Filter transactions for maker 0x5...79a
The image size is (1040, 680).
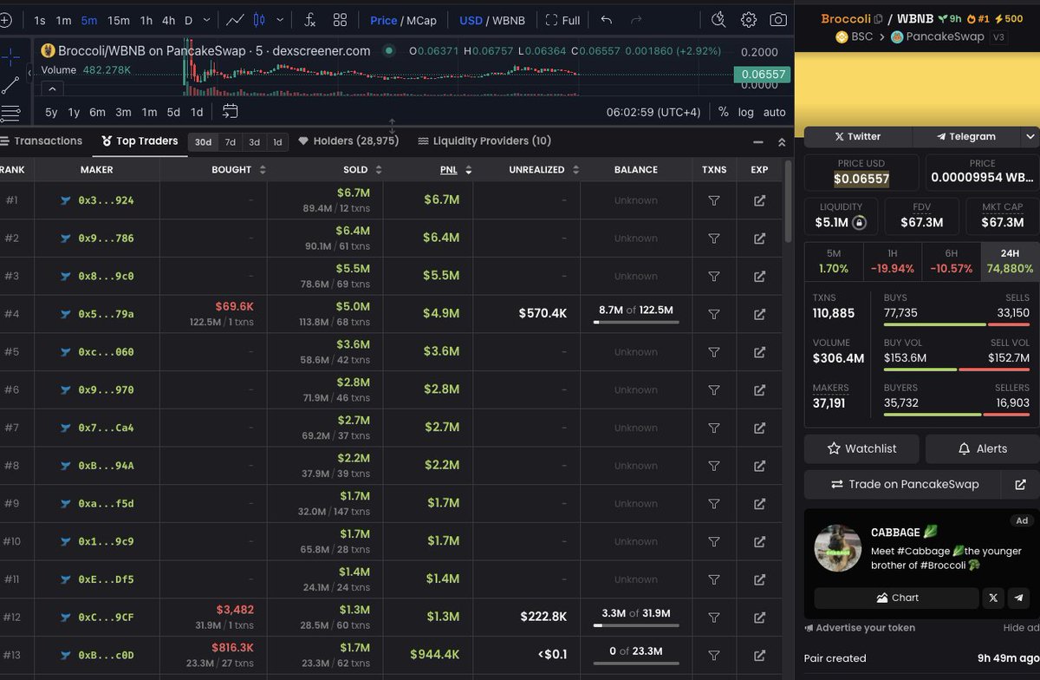tap(714, 314)
